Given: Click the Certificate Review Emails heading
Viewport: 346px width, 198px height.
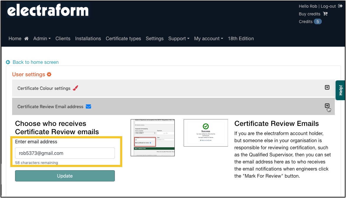Looking at the screenshot, I should (x=277, y=123).
